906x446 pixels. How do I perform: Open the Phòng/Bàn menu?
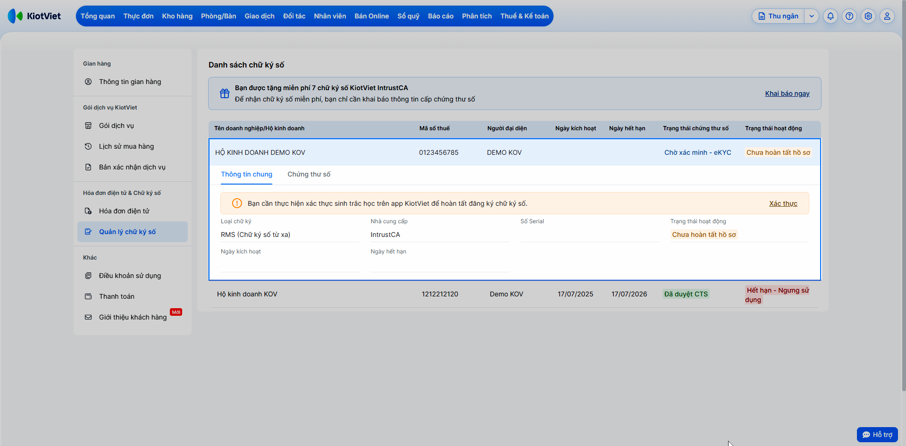point(218,16)
